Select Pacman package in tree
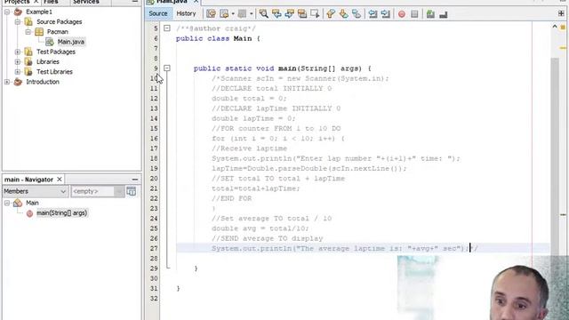 (x=57, y=32)
